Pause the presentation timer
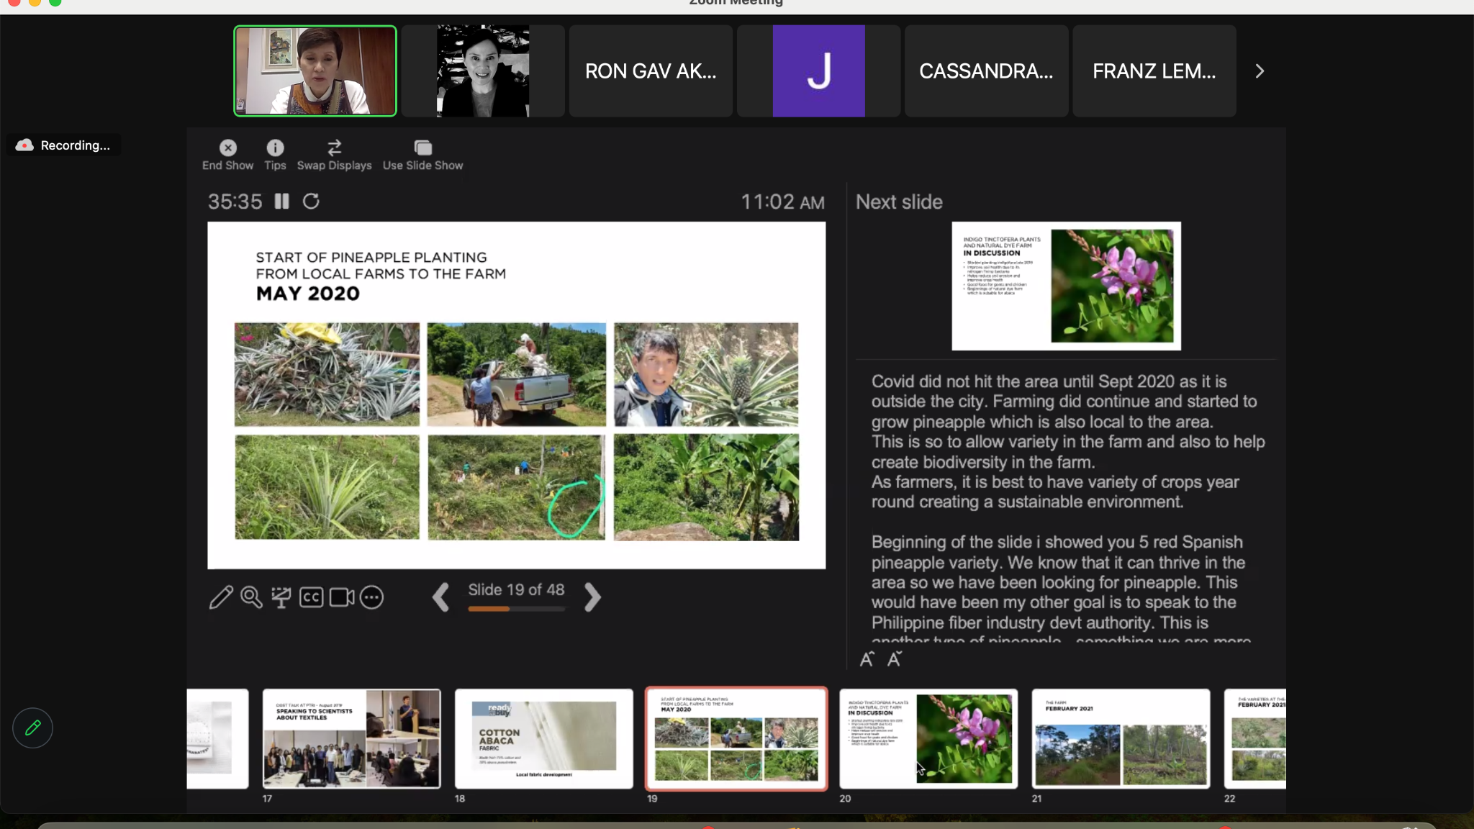Image resolution: width=1474 pixels, height=829 pixels. click(282, 201)
